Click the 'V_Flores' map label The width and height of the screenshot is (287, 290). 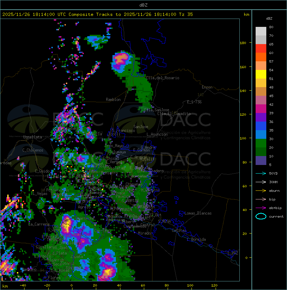52,277
